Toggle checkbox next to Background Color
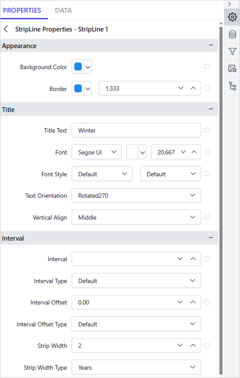 [x=207, y=66]
